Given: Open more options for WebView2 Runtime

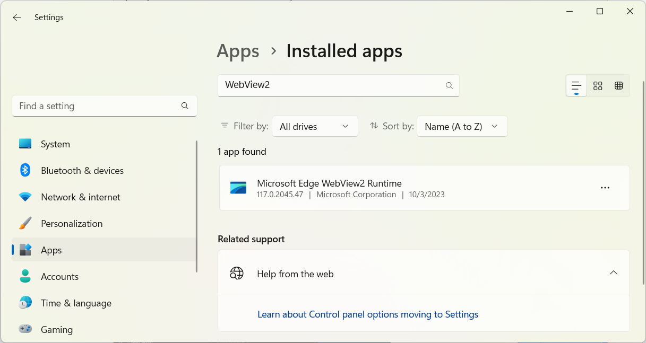Looking at the screenshot, I should pos(605,188).
